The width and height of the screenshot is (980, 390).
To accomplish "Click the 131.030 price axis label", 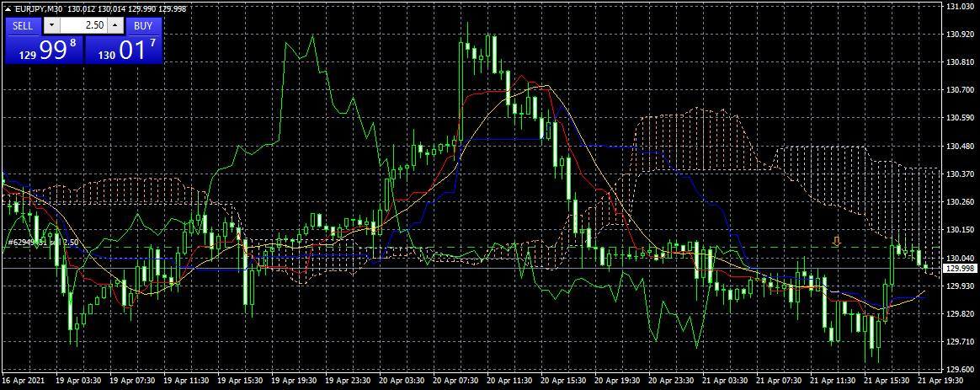I will 958,6.
